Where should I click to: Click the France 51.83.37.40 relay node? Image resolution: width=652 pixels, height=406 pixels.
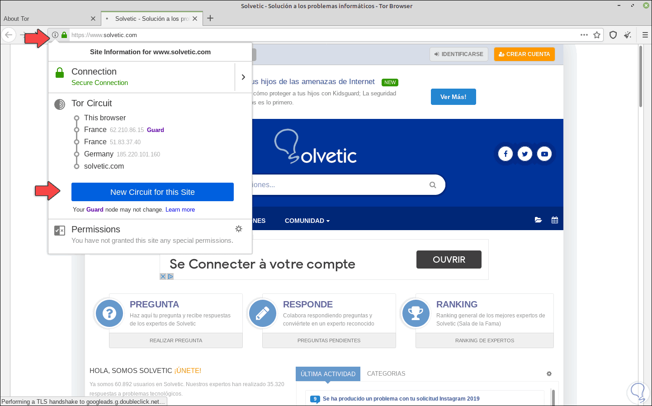pyautogui.click(x=112, y=142)
